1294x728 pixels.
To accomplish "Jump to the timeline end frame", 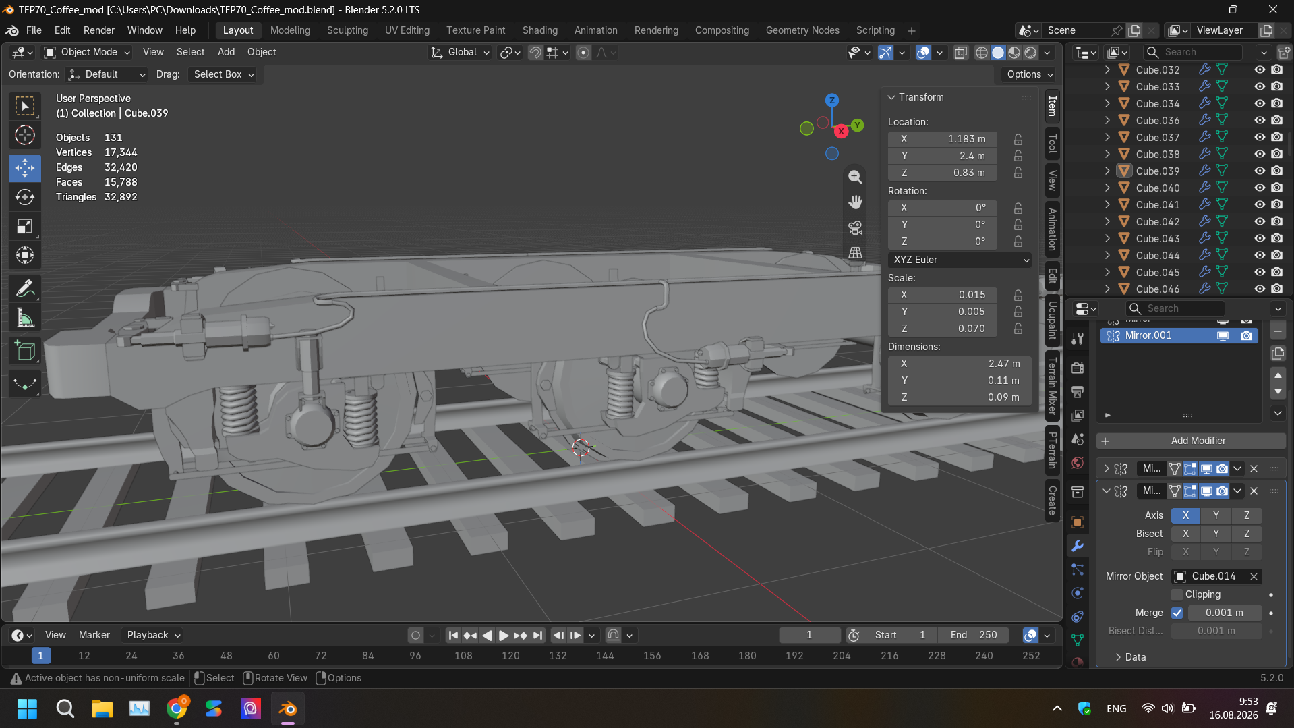I will click(537, 635).
